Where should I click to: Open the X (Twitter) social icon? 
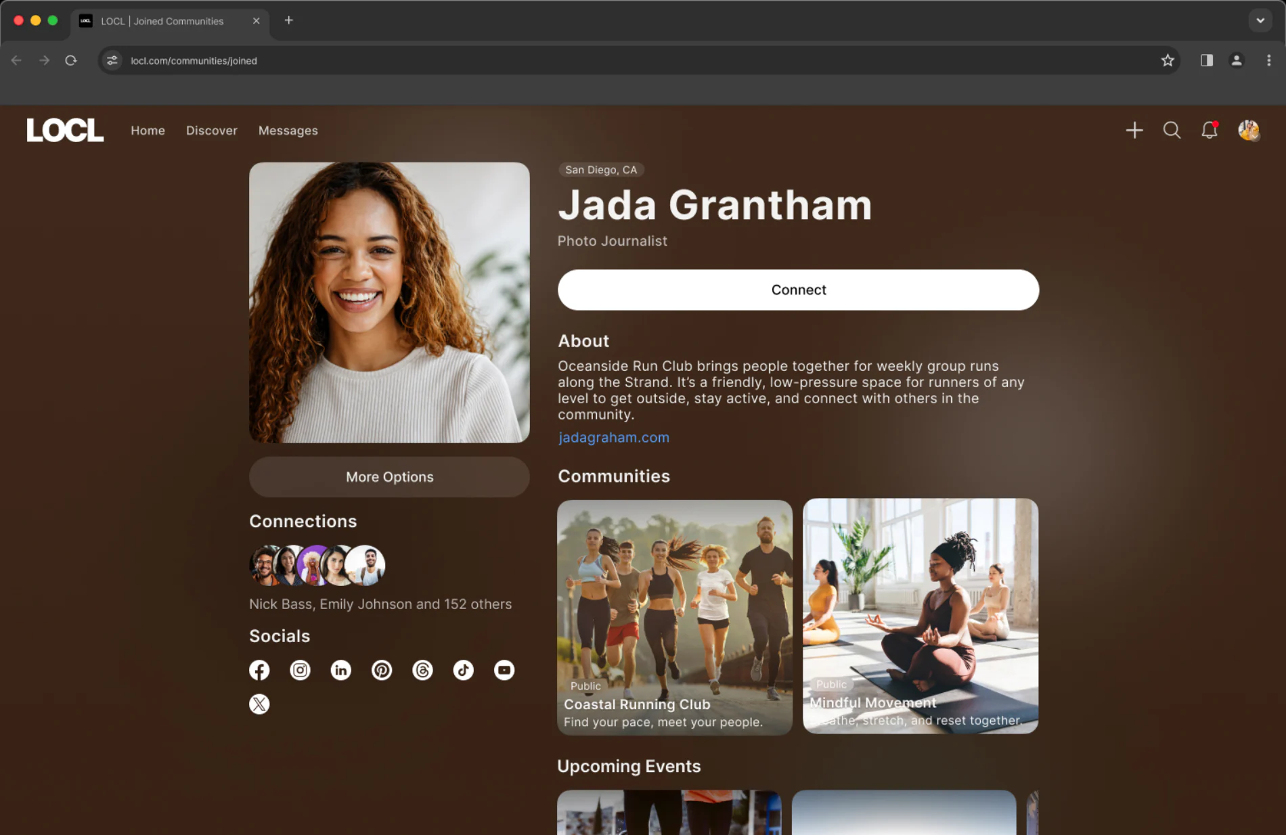259,704
